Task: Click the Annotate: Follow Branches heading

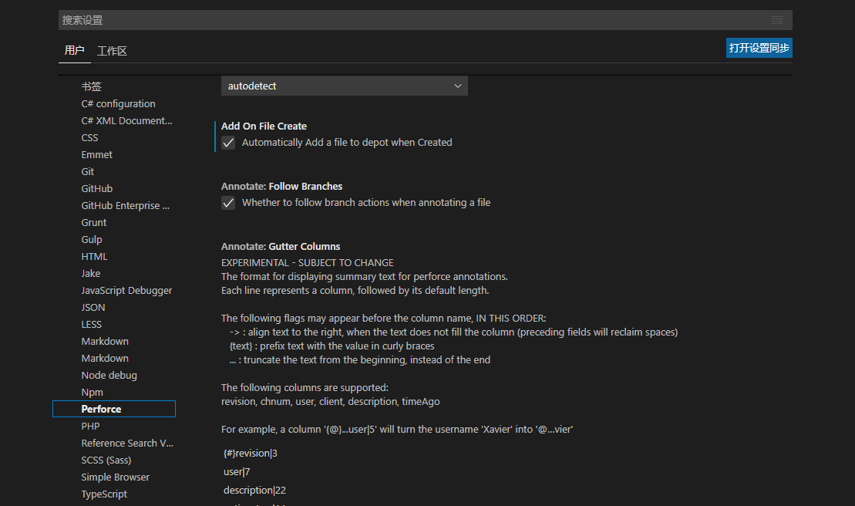Action: tap(281, 187)
